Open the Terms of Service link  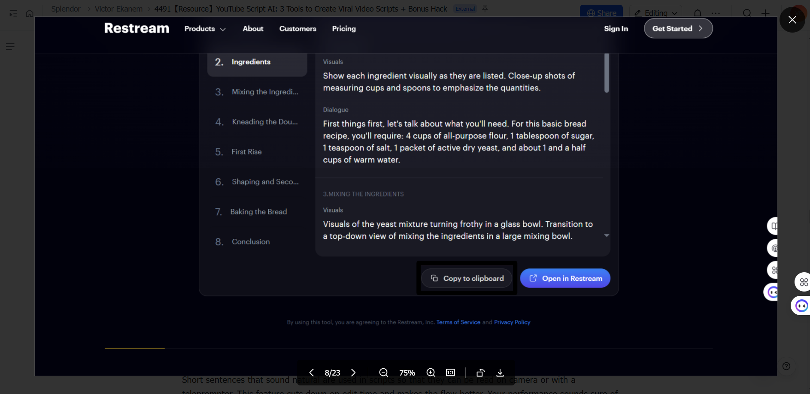tap(458, 322)
